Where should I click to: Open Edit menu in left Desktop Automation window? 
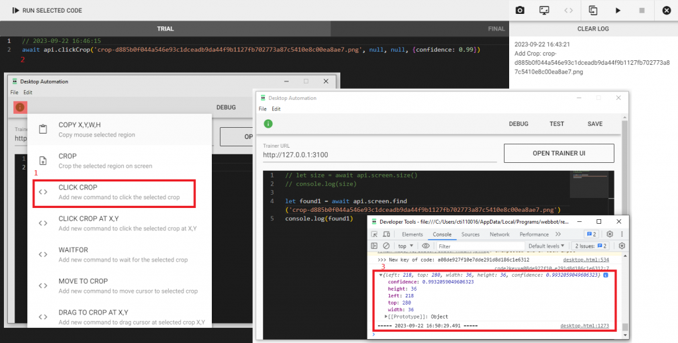point(28,92)
